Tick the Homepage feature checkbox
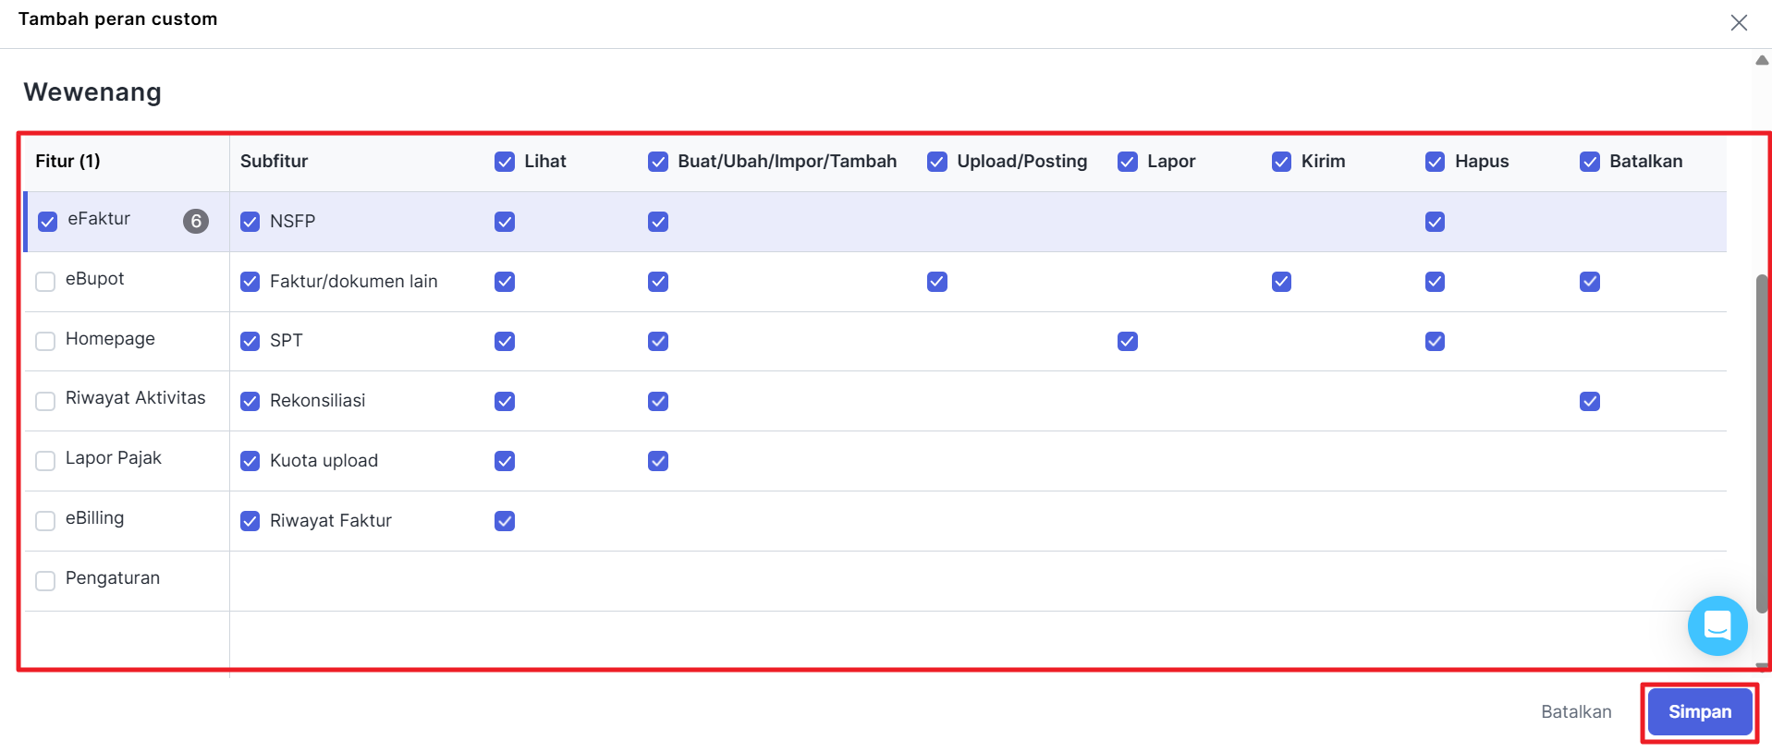Screen dimensions: 1772x752 tap(45, 341)
